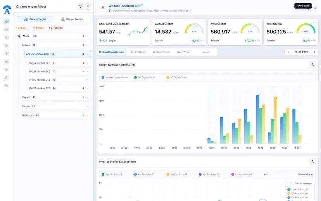Collapse the Santral Bilgisi panel with double-chevron icon
This screenshot has height=201, width=321.
coord(315,8)
